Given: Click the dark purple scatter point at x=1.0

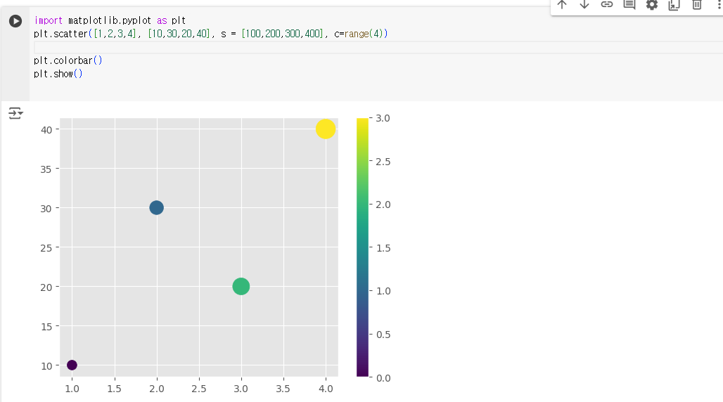Looking at the screenshot, I should coord(72,365).
